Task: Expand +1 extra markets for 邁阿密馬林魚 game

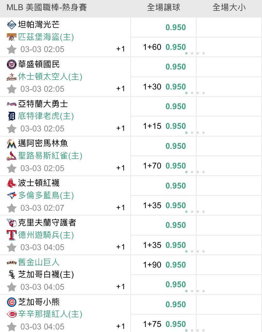Action: 121,168
